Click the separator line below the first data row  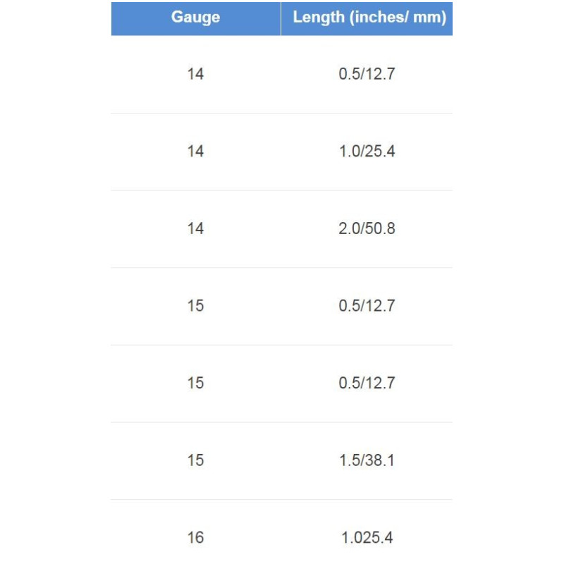coord(282,113)
